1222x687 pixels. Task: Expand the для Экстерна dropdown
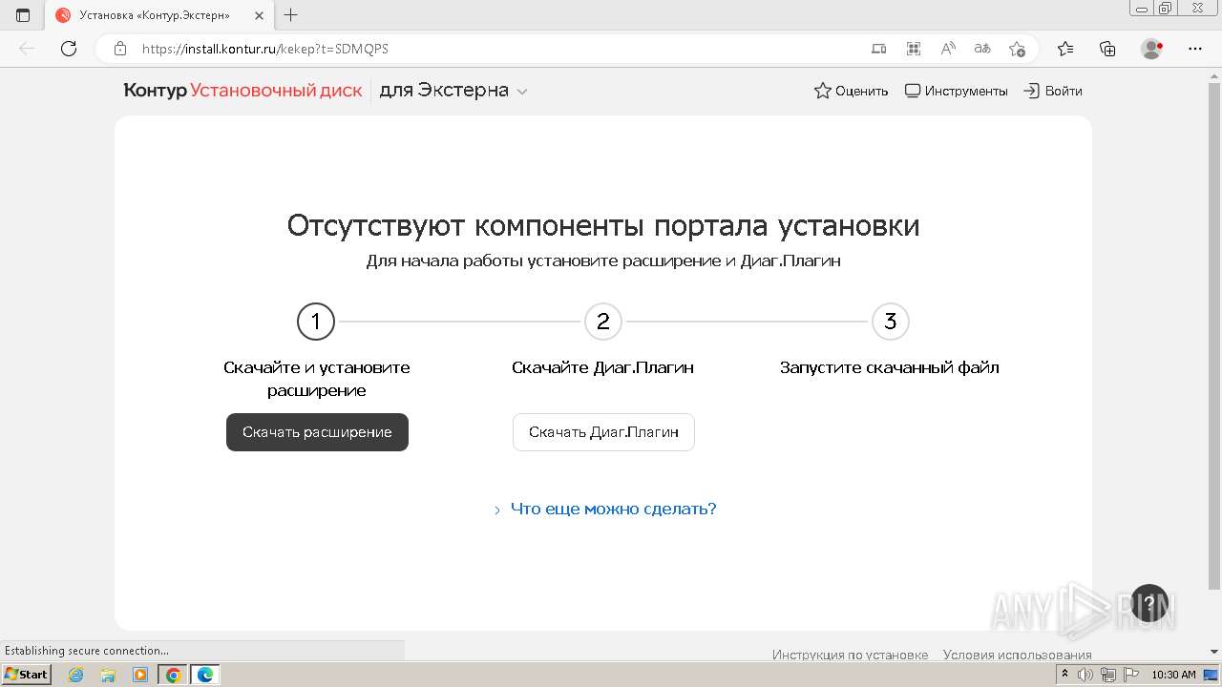pyautogui.click(x=453, y=91)
